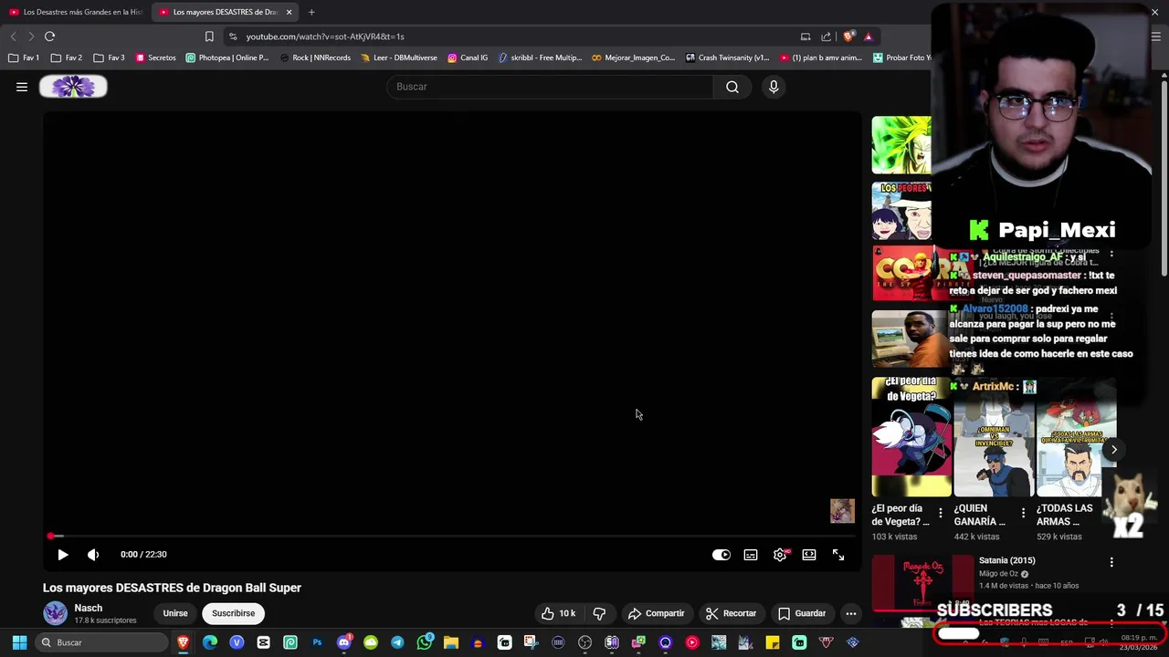Enter full screen mode
The height and width of the screenshot is (657, 1169).
(838, 555)
